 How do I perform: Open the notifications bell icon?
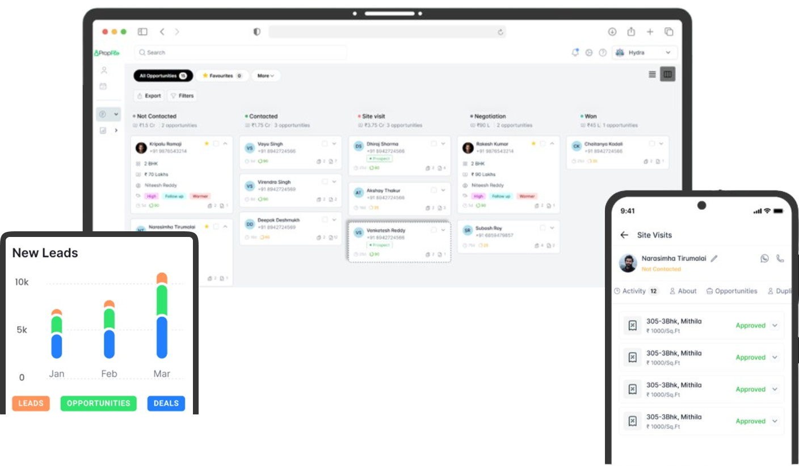(x=574, y=52)
